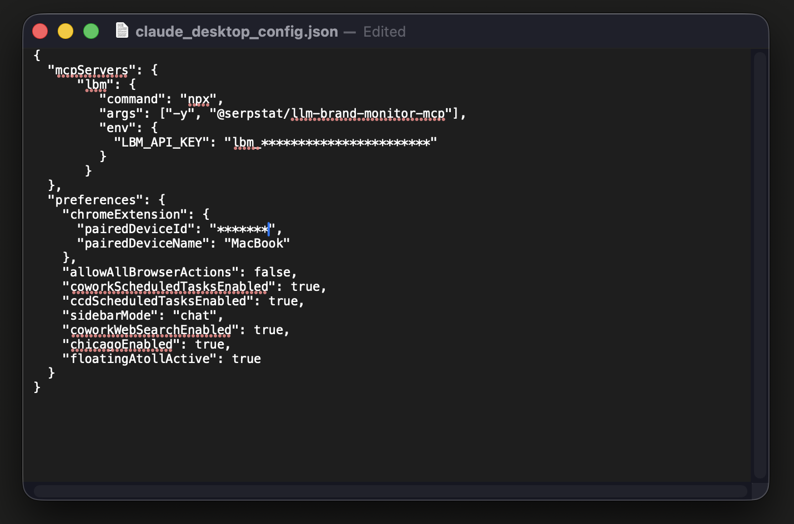This screenshot has width=794, height=524.
Task: Place cursor in "mcpServers" key
Action: pyautogui.click(x=92, y=70)
